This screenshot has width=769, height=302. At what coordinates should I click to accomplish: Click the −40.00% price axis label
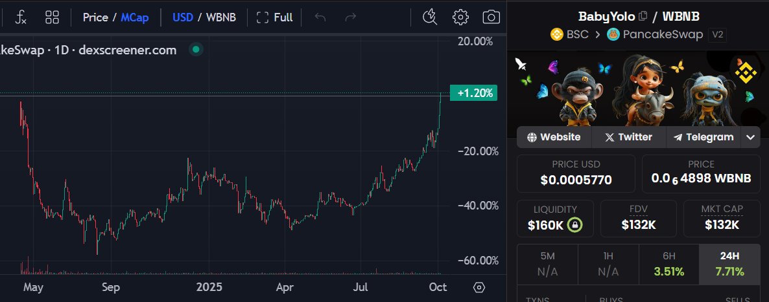point(478,206)
